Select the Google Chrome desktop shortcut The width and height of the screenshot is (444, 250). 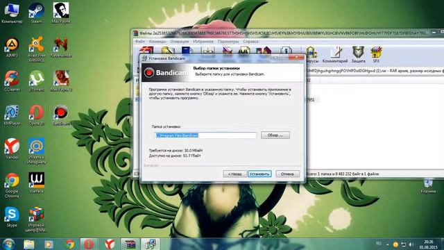pyautogui.click(x=12, y=185)
